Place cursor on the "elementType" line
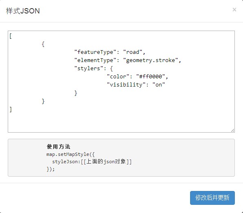This screenshot has width=243, height=213. (x=127, y=60)
